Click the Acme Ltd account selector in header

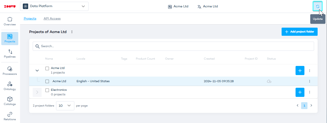point(178,7)
